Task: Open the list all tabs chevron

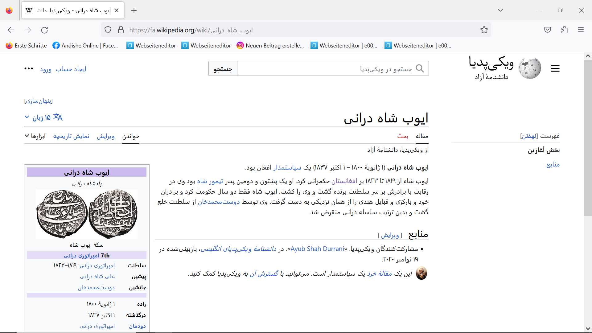Action: coord(500,10)
